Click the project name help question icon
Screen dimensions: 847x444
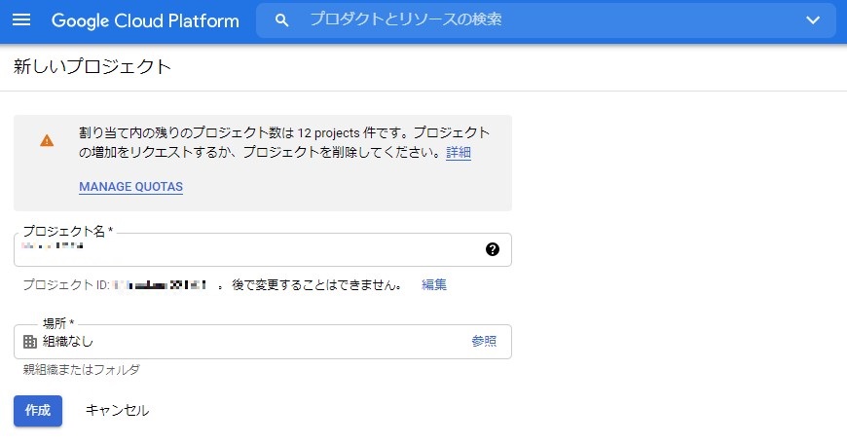click(492, 249)
